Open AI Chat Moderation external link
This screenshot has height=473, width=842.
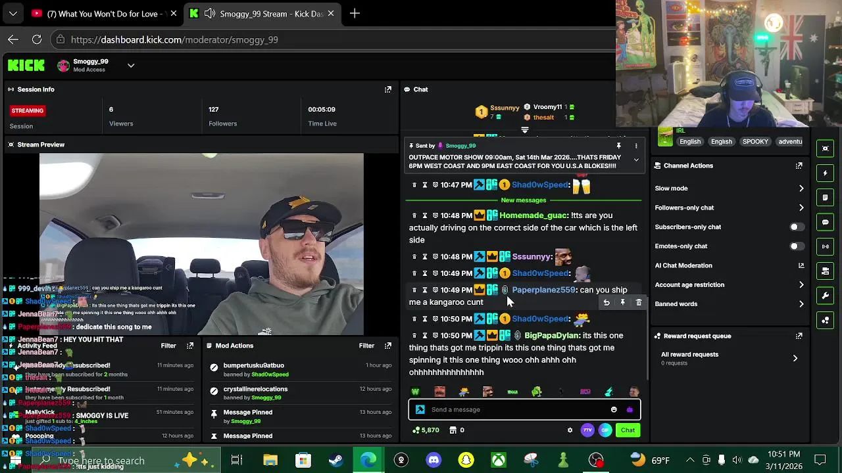(801, 265)
